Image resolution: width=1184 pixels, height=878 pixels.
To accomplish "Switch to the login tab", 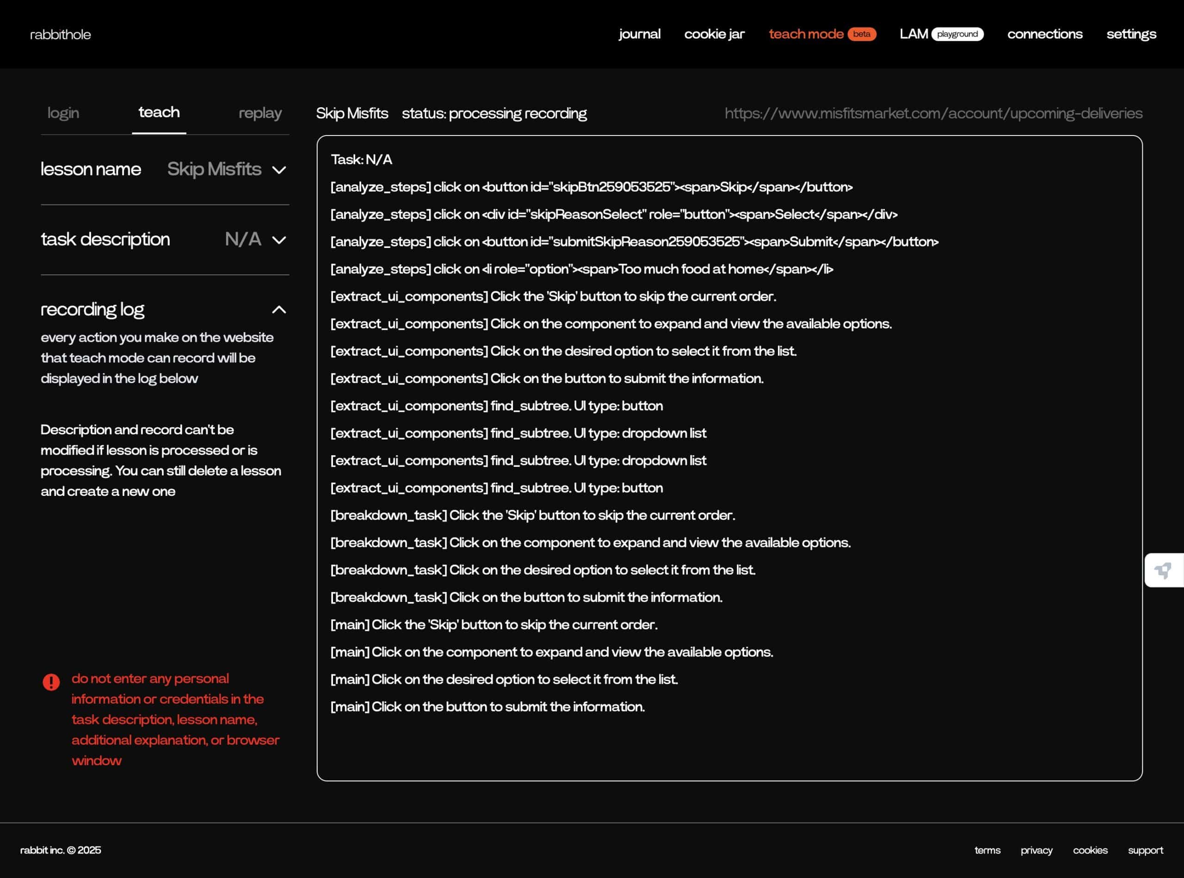I will pyautogui.click(x=63, y=113).
